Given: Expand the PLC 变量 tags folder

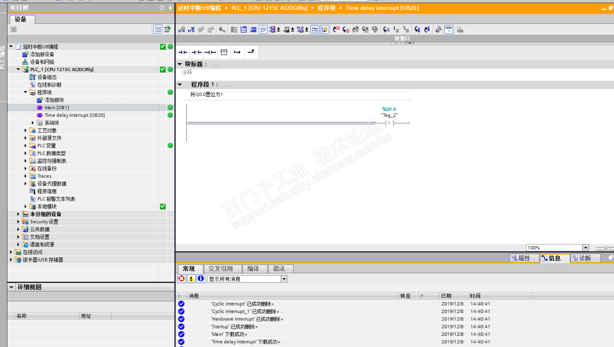Looking at the screenshot, I should click(x=26, y=146).
